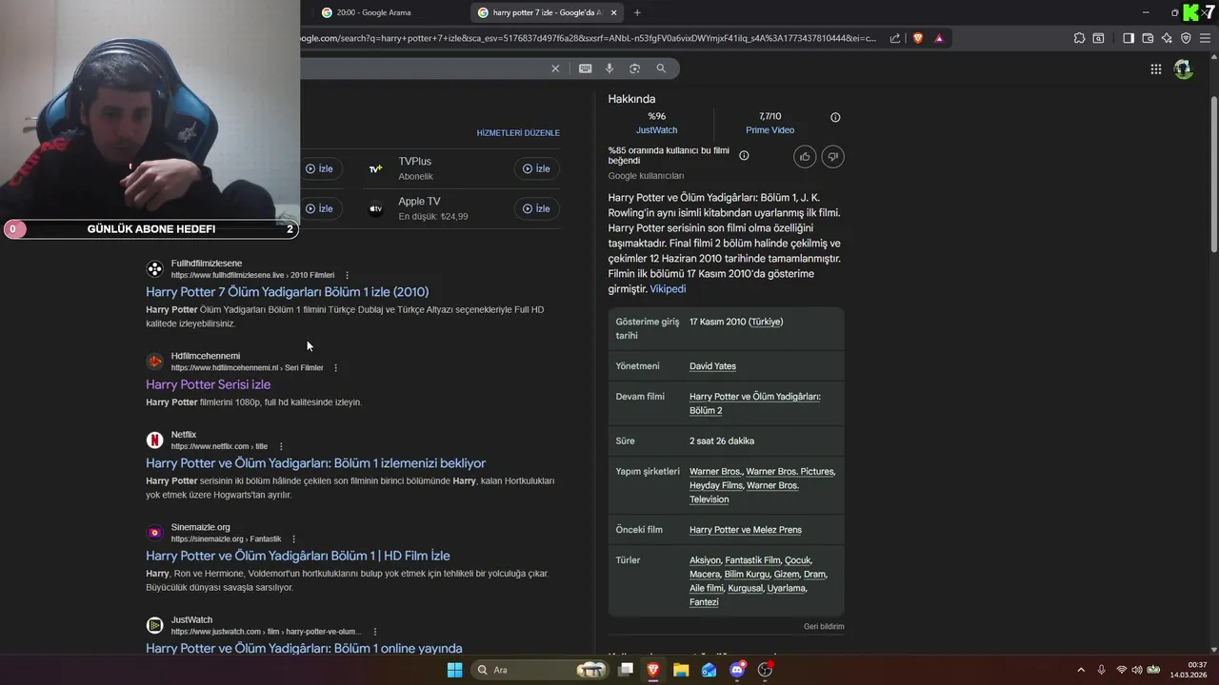Open Netflix 'Bölüm 1 izlemenizi bekliyor' result

(x=315, y=463)
